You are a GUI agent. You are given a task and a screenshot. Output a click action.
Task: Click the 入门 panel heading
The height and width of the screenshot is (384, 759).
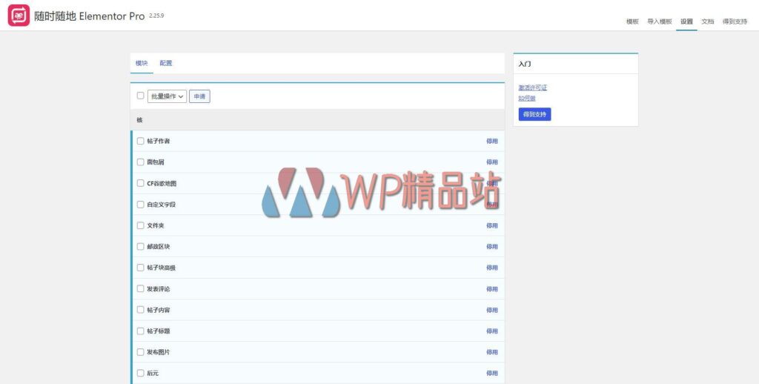[524, 64]
